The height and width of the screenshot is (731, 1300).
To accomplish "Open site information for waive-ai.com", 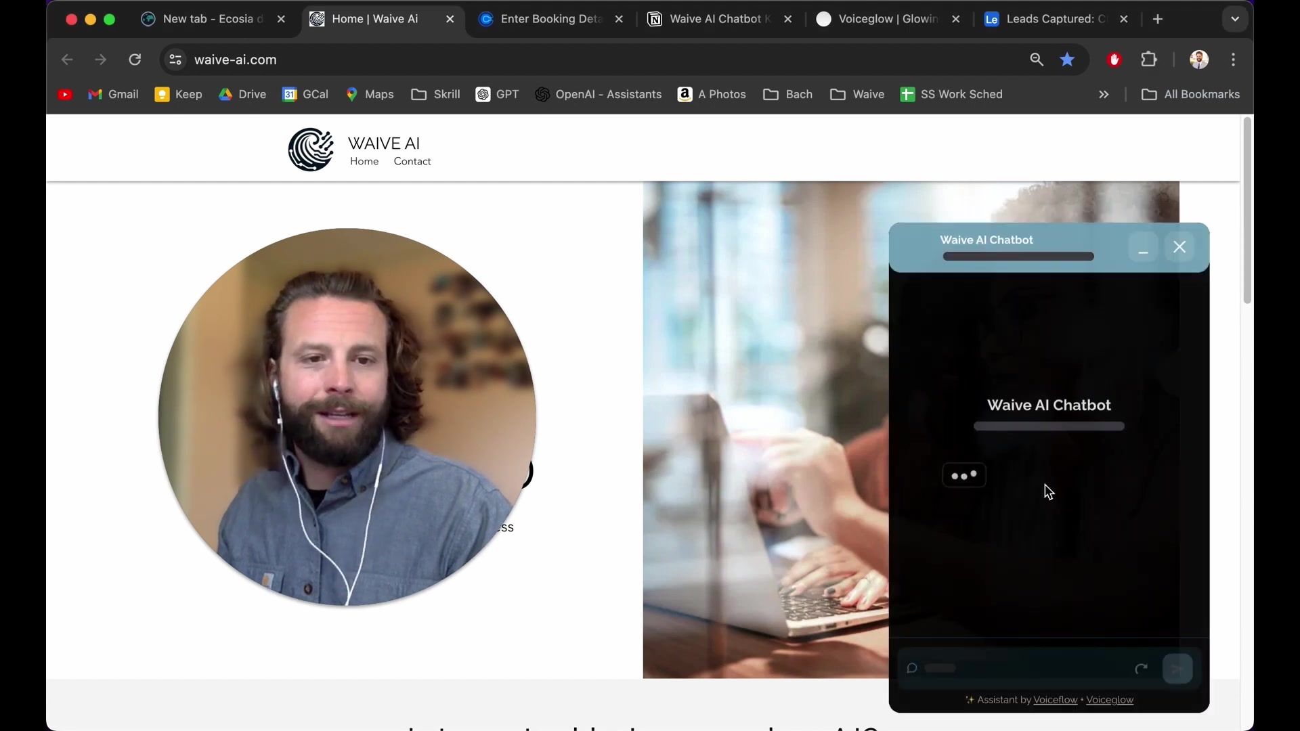I will 175,60.
